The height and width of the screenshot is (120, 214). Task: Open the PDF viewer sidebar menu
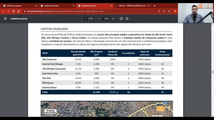click(5, 19)
